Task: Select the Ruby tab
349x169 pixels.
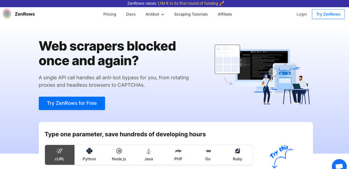Action: [237, 155]
